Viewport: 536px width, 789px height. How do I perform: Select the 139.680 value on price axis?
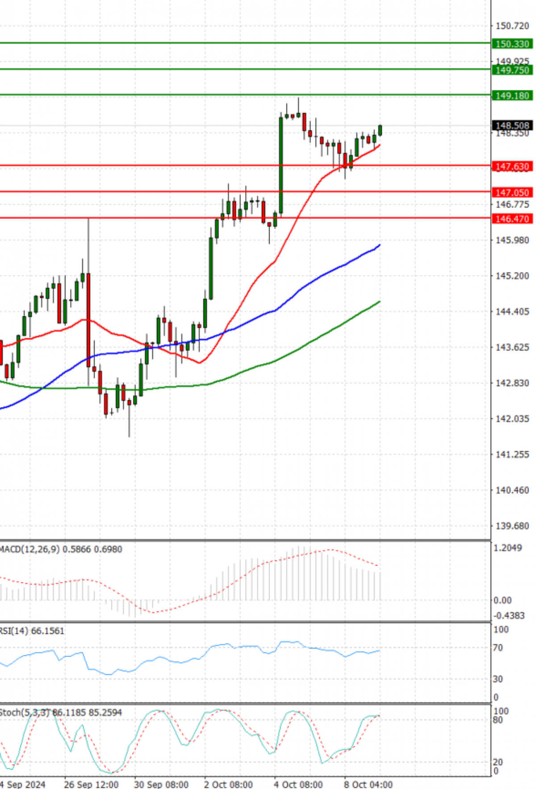pos(512,526)
